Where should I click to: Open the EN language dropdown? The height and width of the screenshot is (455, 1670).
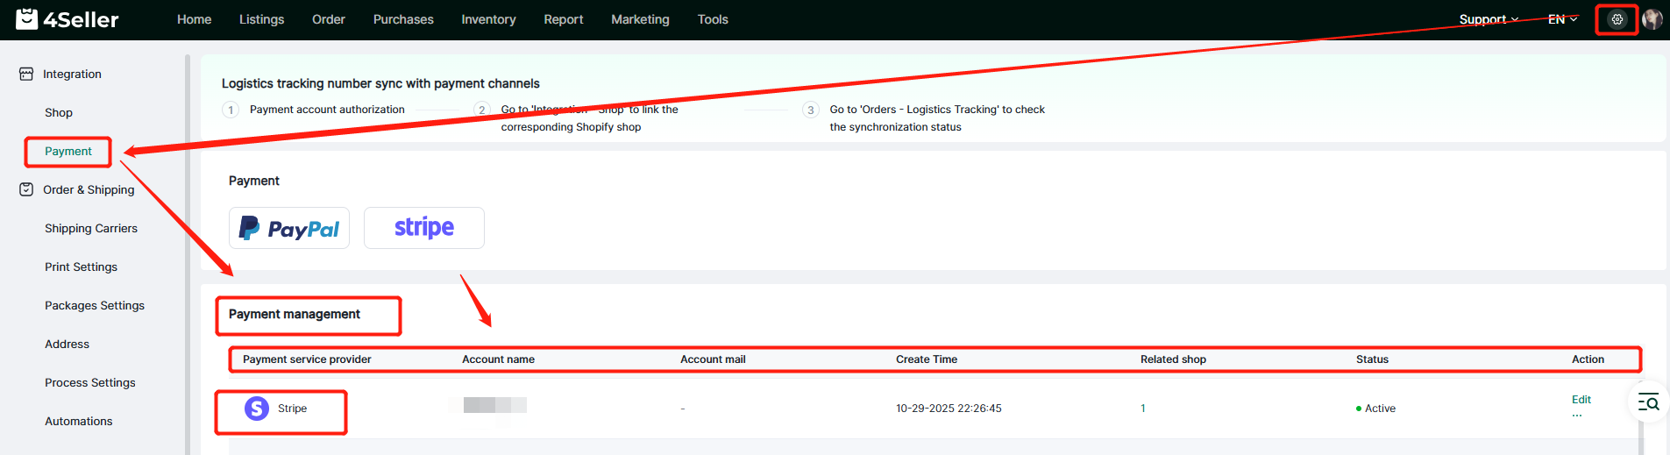tap(1562, 19)
